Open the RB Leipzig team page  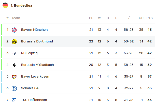[x=30, y=53]
